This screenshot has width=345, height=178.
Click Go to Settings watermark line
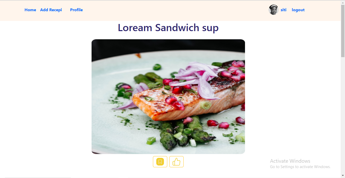pyautogui.click(x=300, y=167)
